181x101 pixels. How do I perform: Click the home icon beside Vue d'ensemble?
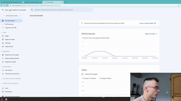point(3,21)
